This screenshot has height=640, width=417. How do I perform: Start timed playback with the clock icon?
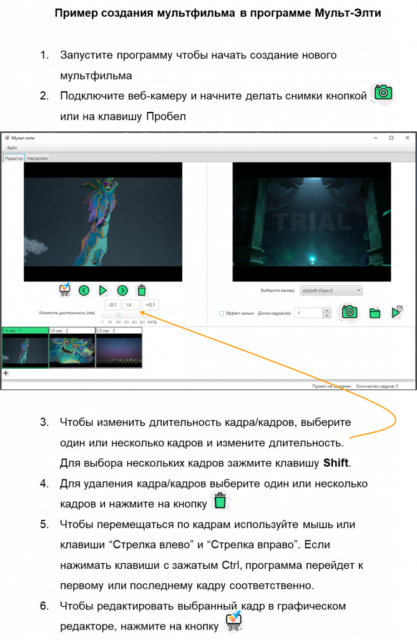pos(396,312)
